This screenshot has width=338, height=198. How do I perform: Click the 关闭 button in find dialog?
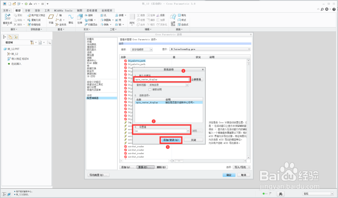coord(193,140)
